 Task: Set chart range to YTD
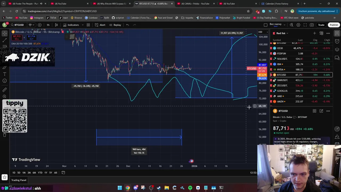(x=40, y=173)
